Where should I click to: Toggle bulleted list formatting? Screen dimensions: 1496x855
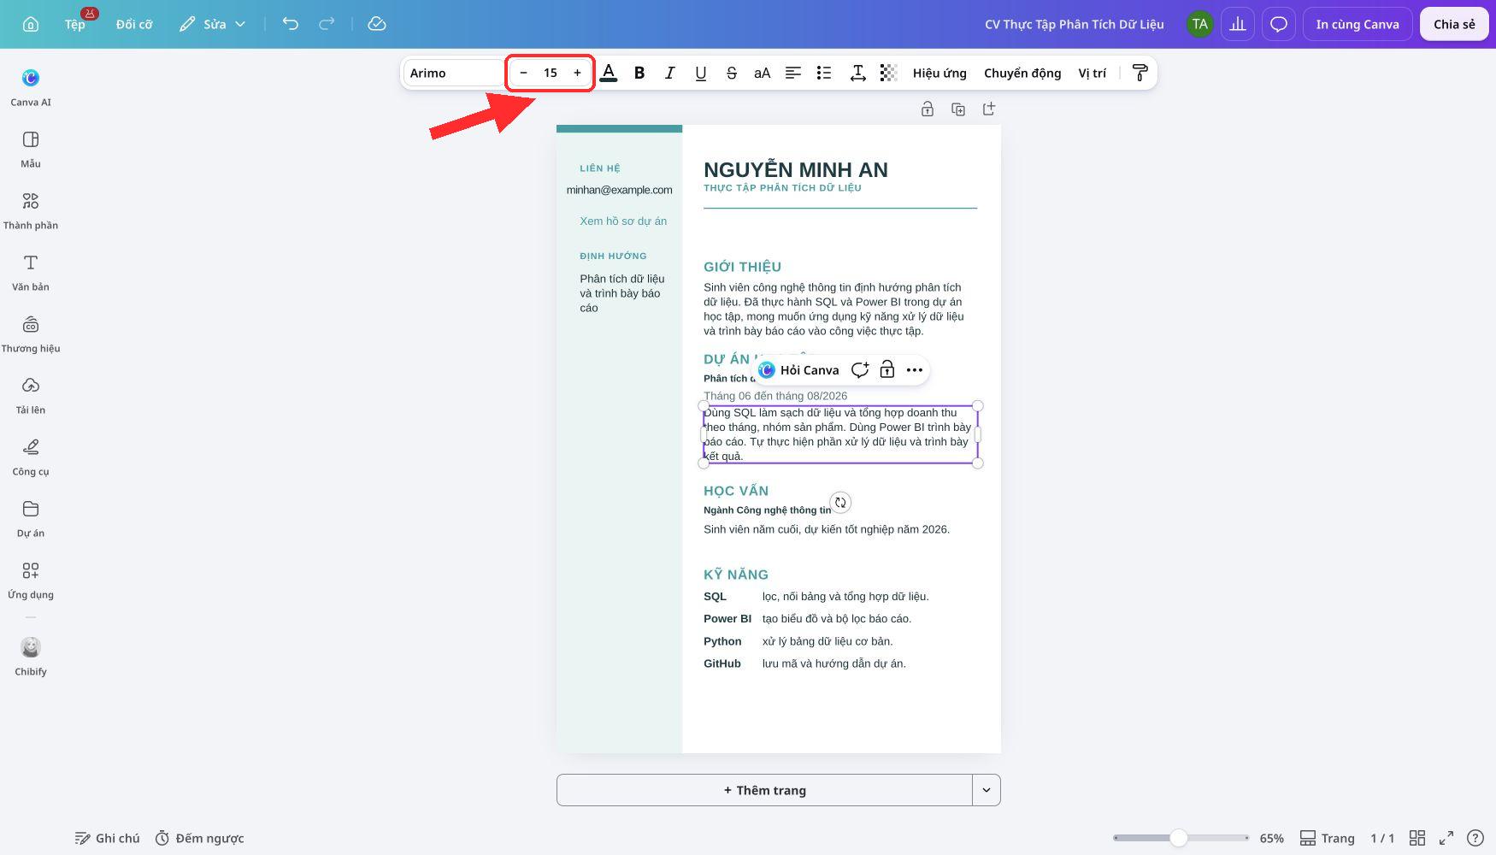[x=824, y=73]
